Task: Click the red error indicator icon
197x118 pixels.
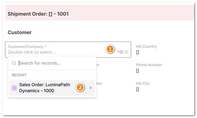Action: click(x=121, y=52)
